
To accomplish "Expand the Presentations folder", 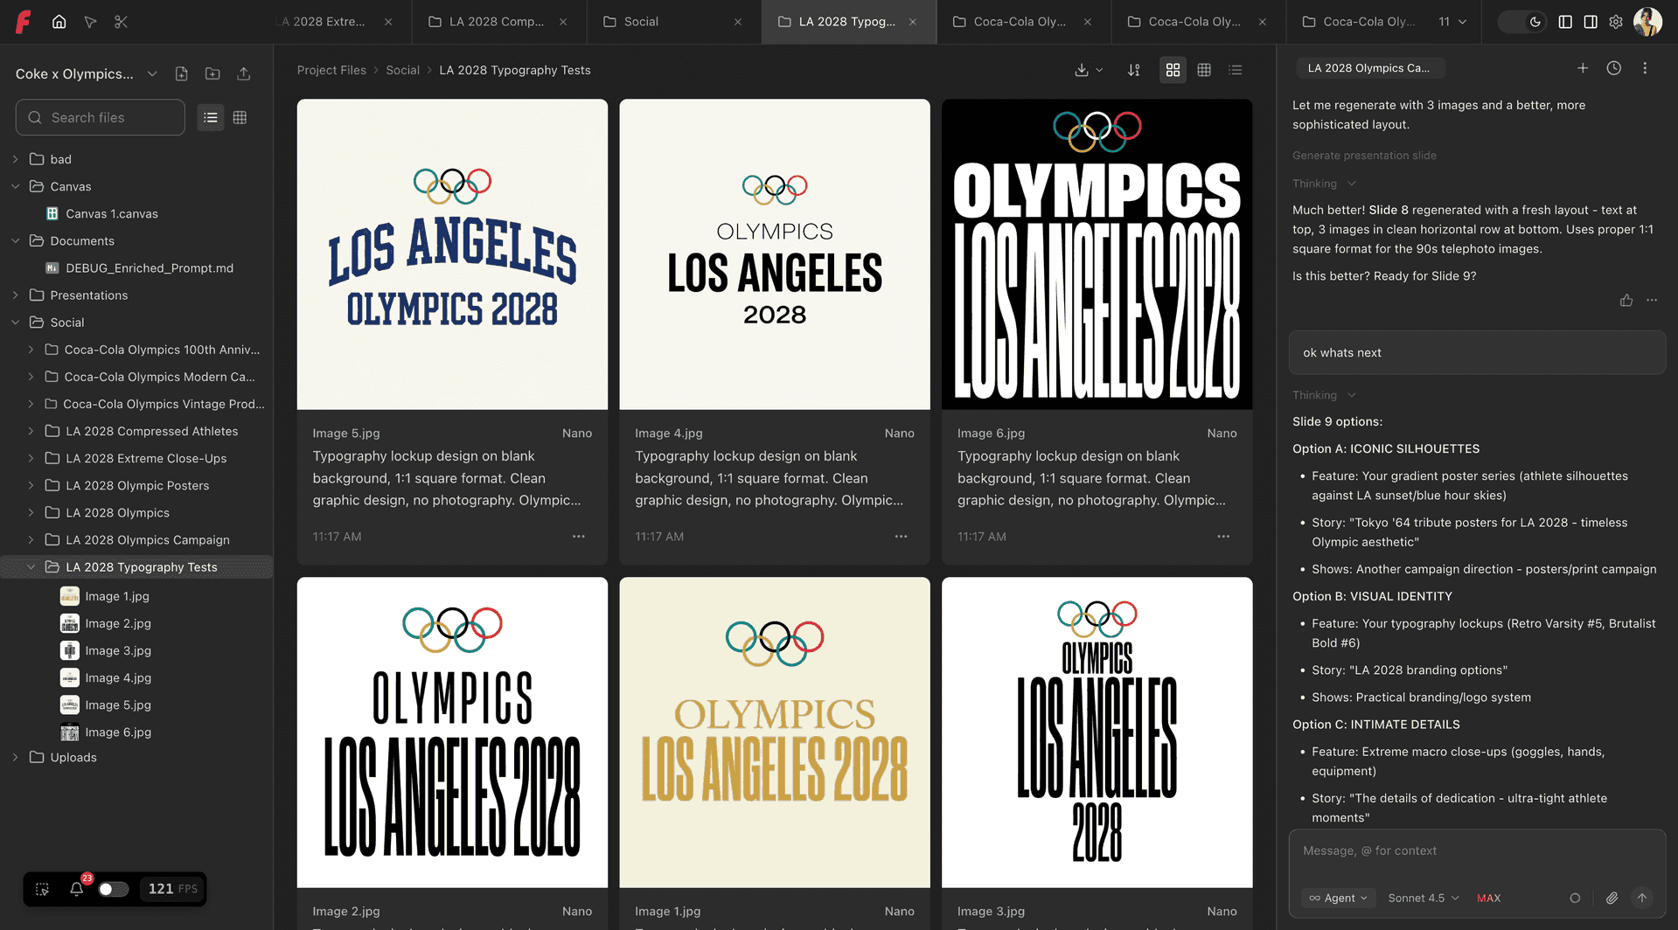I will coord(16,295).
